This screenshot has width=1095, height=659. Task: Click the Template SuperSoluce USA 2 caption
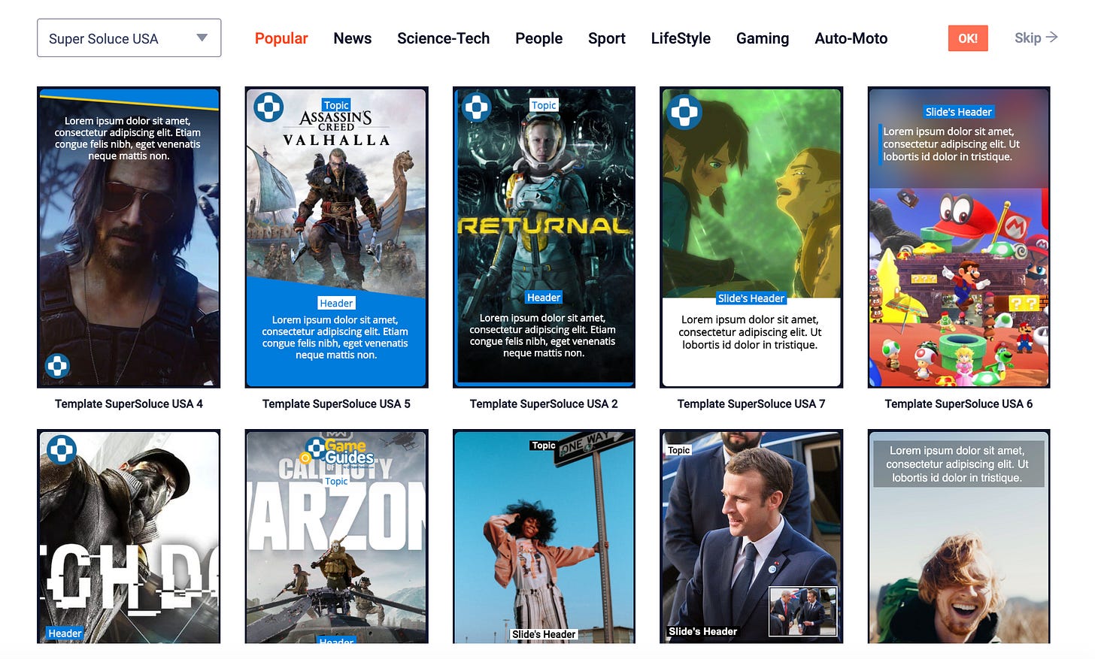[544, 404]
